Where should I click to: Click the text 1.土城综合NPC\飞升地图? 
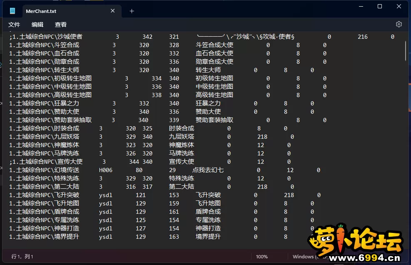pyautogui.click(x=44, y=204)
